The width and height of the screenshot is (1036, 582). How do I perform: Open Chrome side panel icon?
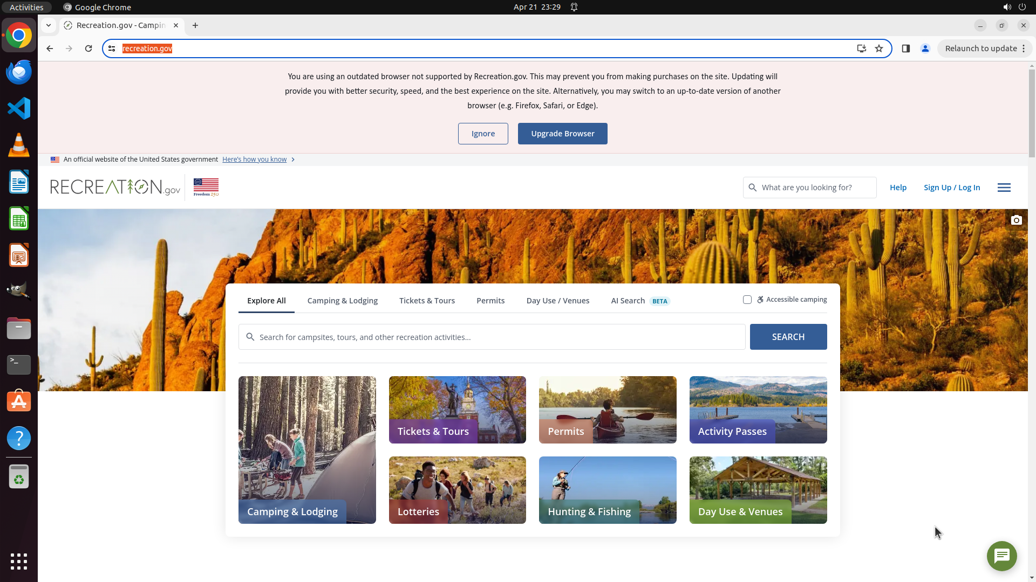pyautogui.click(x=906, y=48)
